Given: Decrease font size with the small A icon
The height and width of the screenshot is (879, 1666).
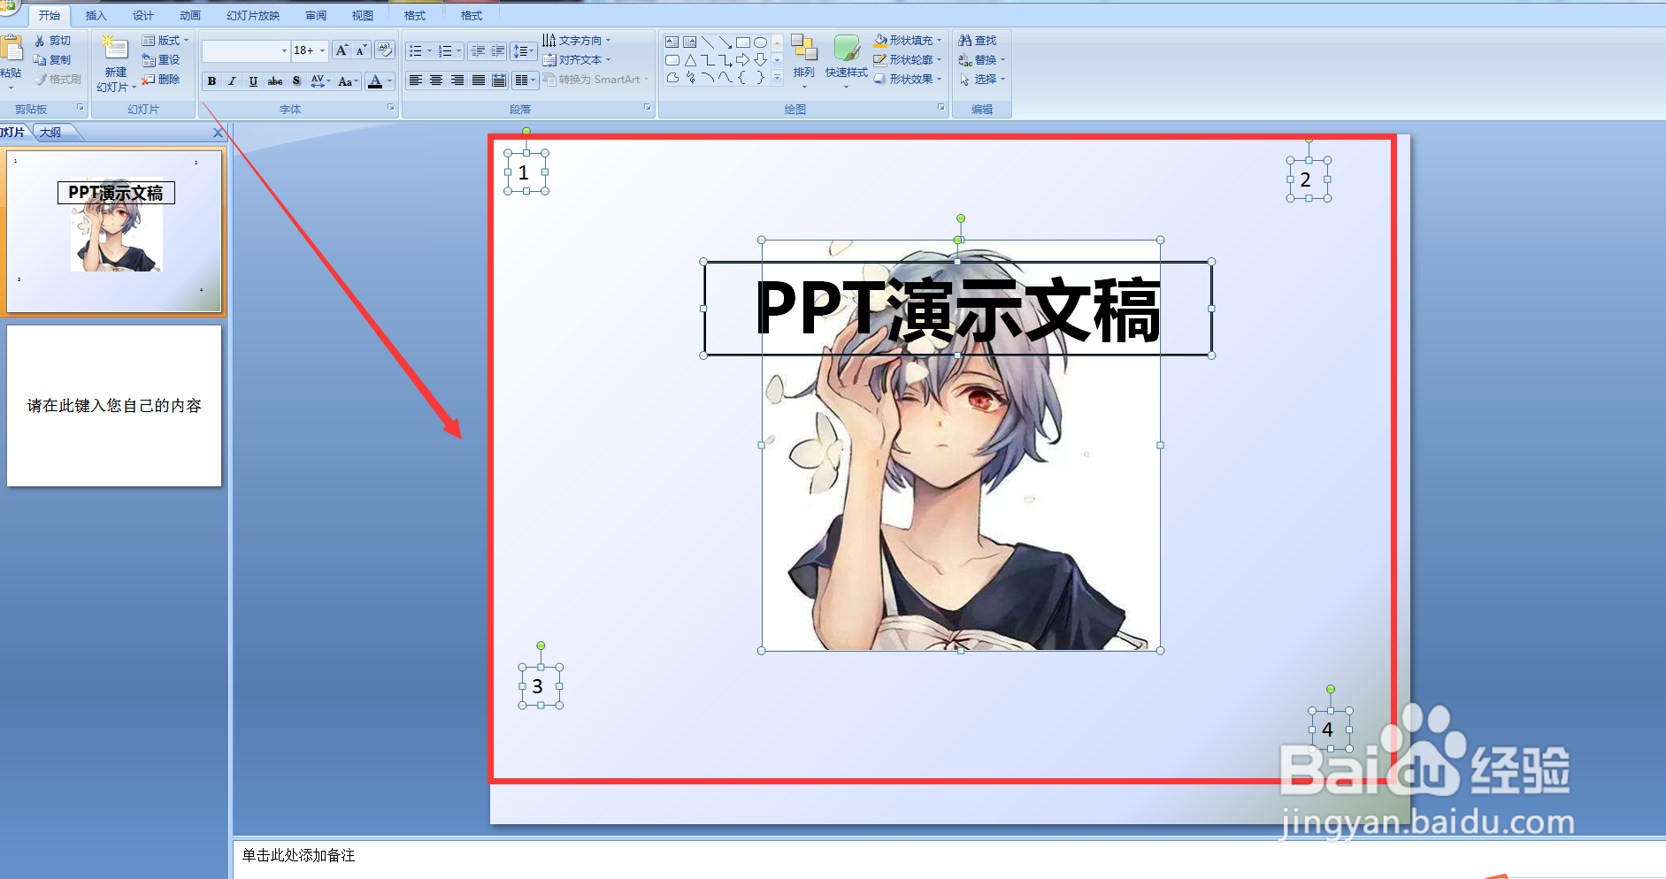Looking at the screenshot, I should (361, 50).
